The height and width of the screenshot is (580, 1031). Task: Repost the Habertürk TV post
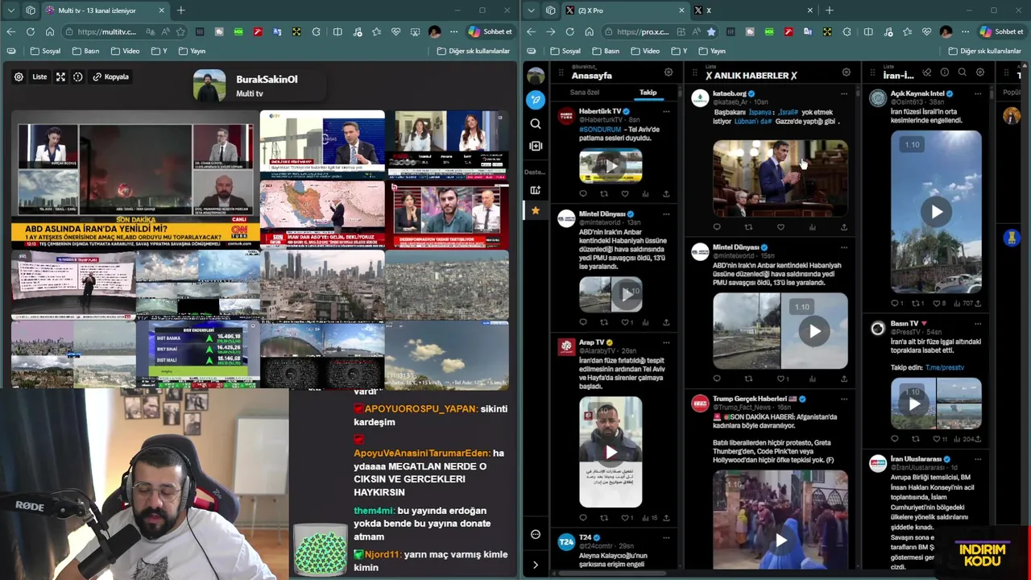pyautogui.click(x=604, y=193)
